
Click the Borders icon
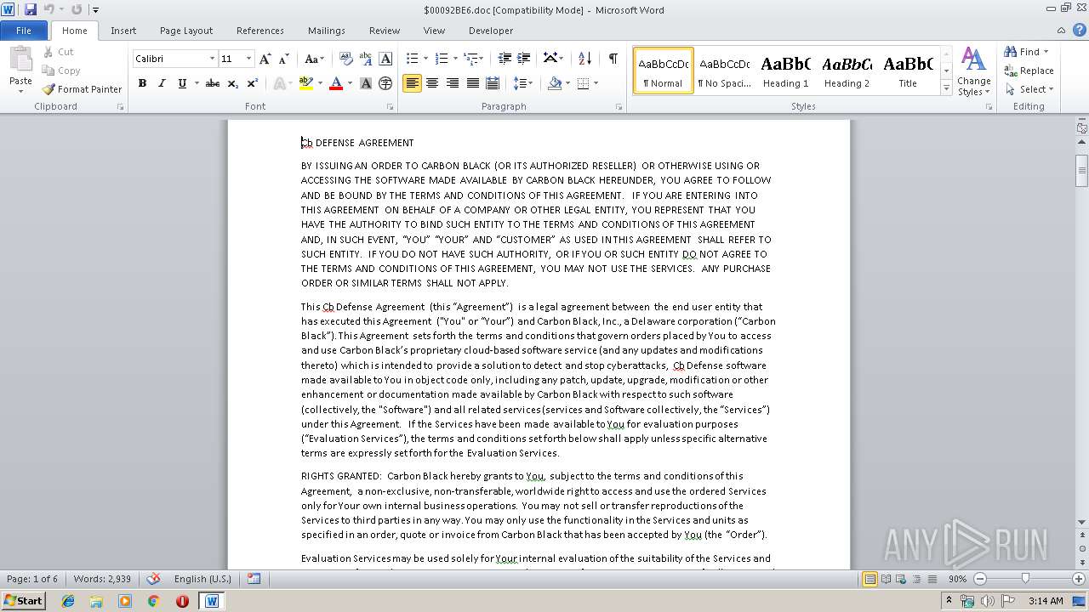pyautogui.click(x=583, y=83)
